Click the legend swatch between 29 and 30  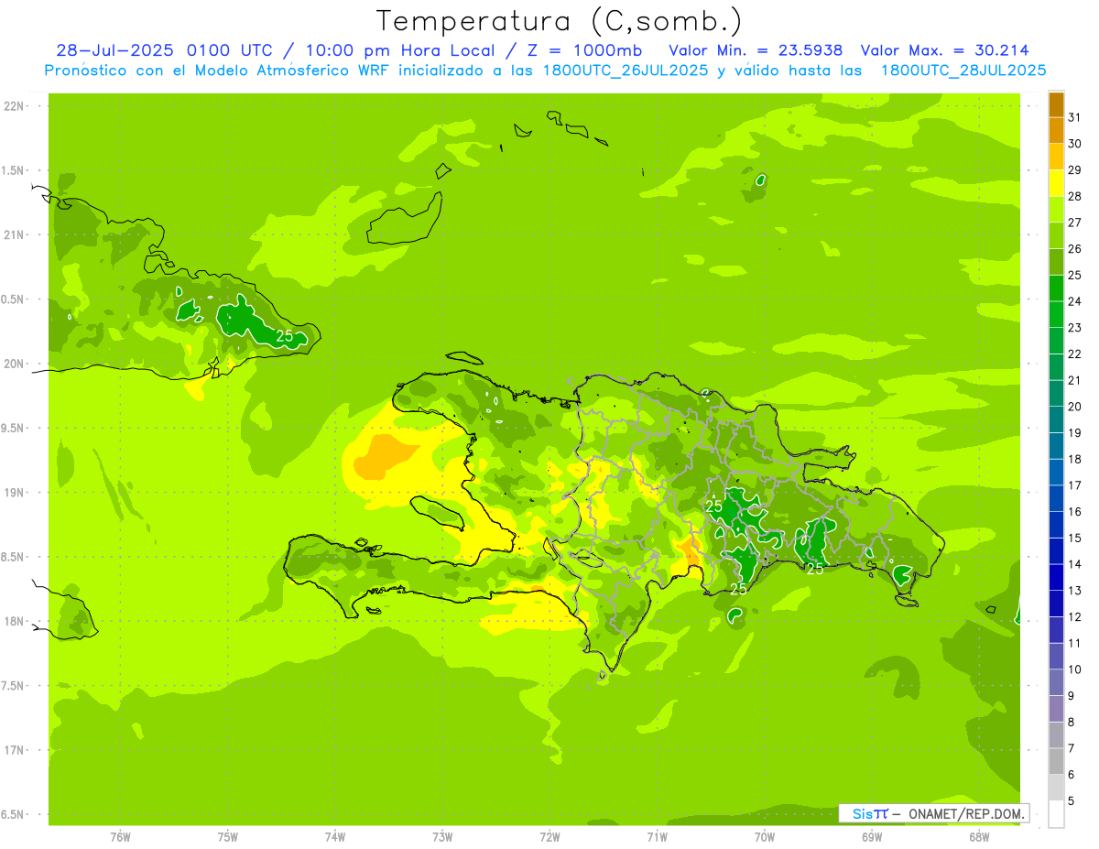[x=1056, y=157]
